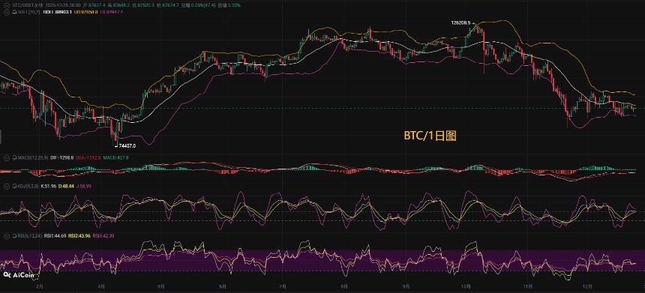Select the K:51.96 value
Screen dimensions: 645x293
click(49, 186)
